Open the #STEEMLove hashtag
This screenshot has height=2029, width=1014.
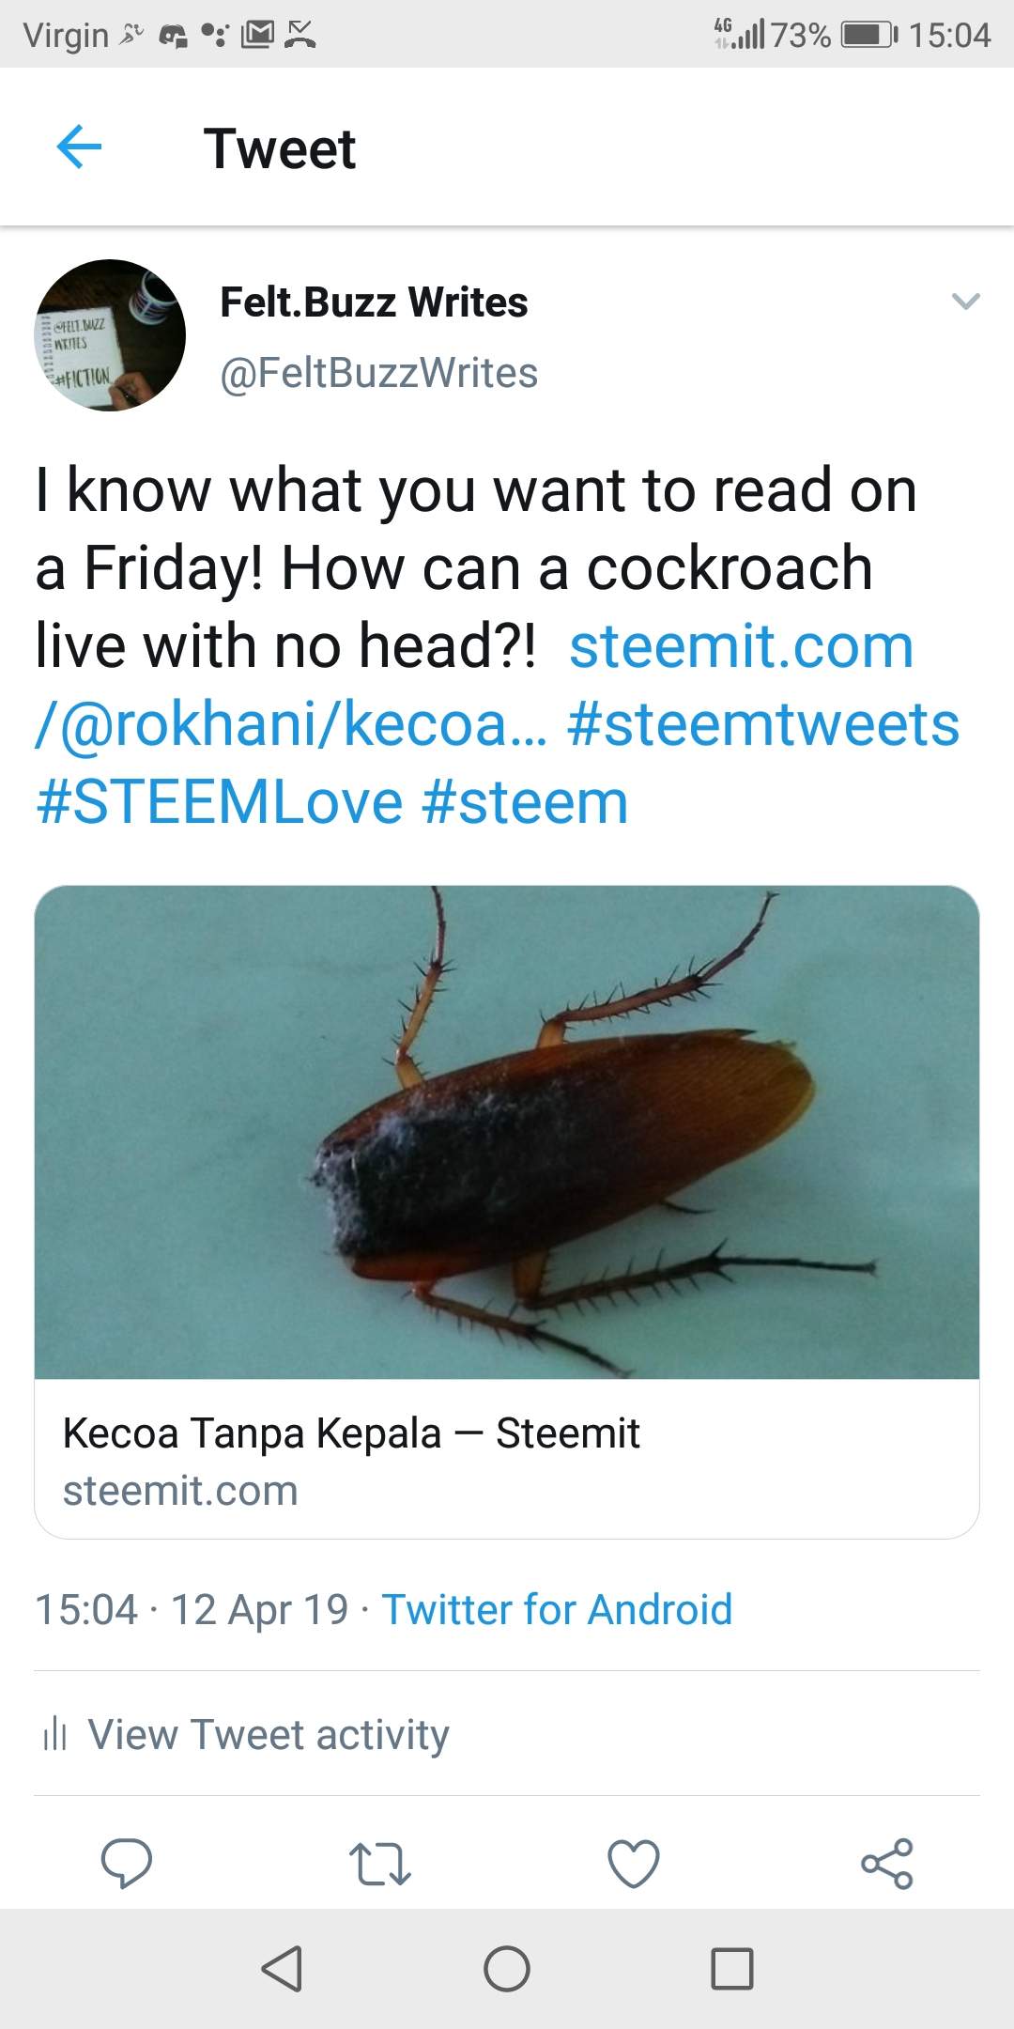(x=220, y=802)
